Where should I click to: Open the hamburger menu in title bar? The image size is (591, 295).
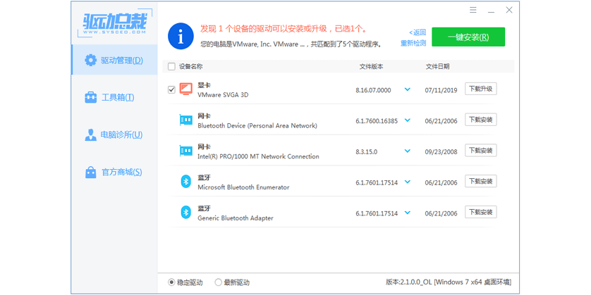tap(473, 10)
